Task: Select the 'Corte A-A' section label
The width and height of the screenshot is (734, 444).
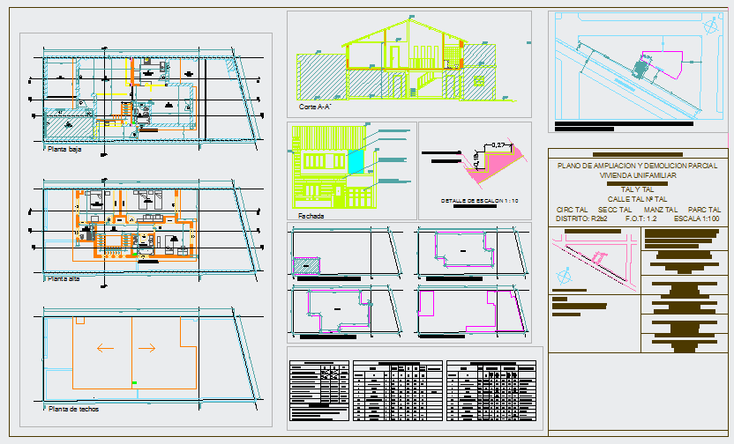Action: tap(316, 107)
